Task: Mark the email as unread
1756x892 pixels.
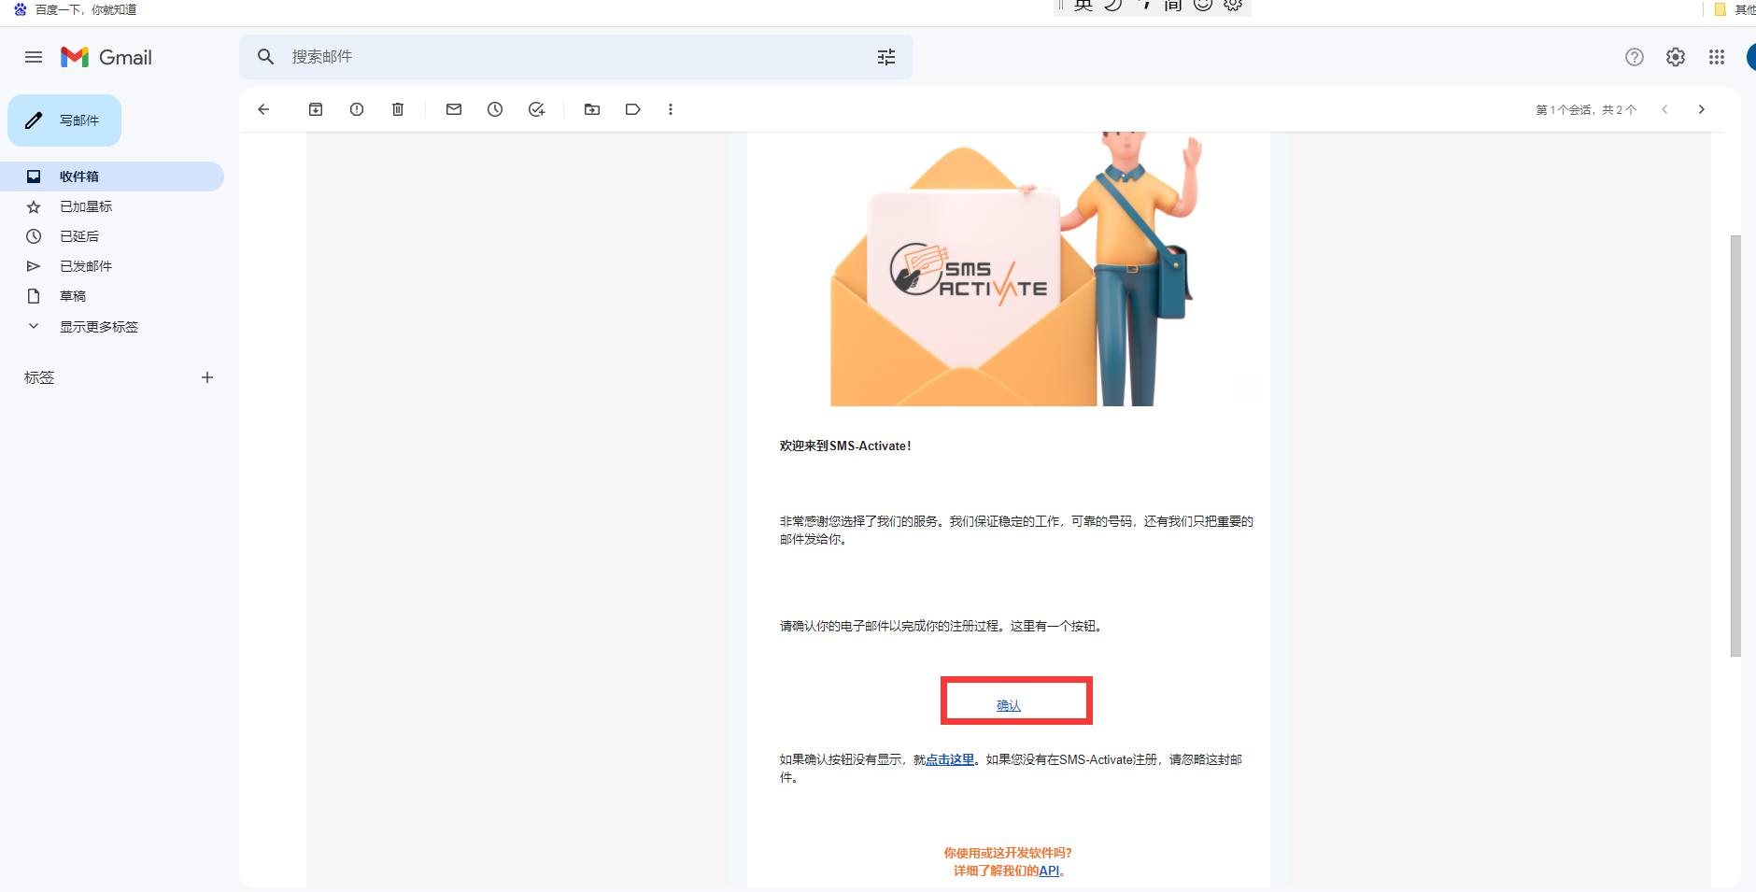Action: click(x=453, y=109)
